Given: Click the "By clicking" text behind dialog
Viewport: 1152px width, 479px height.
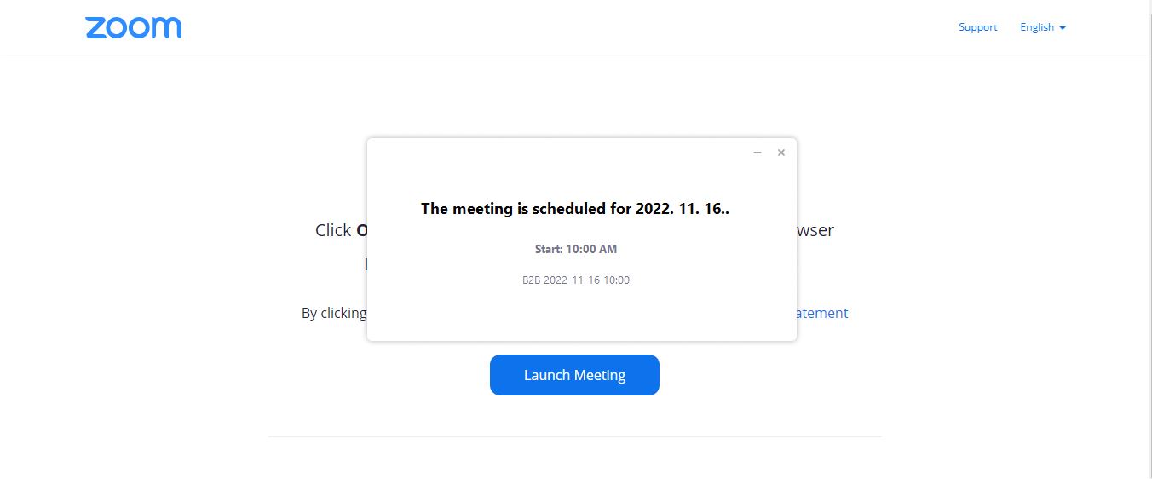Looking at the screenshot, I should tap(334, 313).
